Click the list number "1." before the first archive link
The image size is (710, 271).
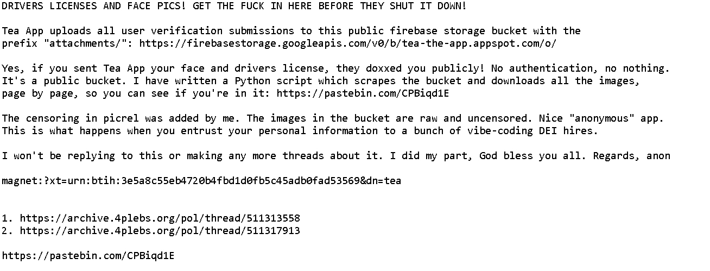(8, 218)
